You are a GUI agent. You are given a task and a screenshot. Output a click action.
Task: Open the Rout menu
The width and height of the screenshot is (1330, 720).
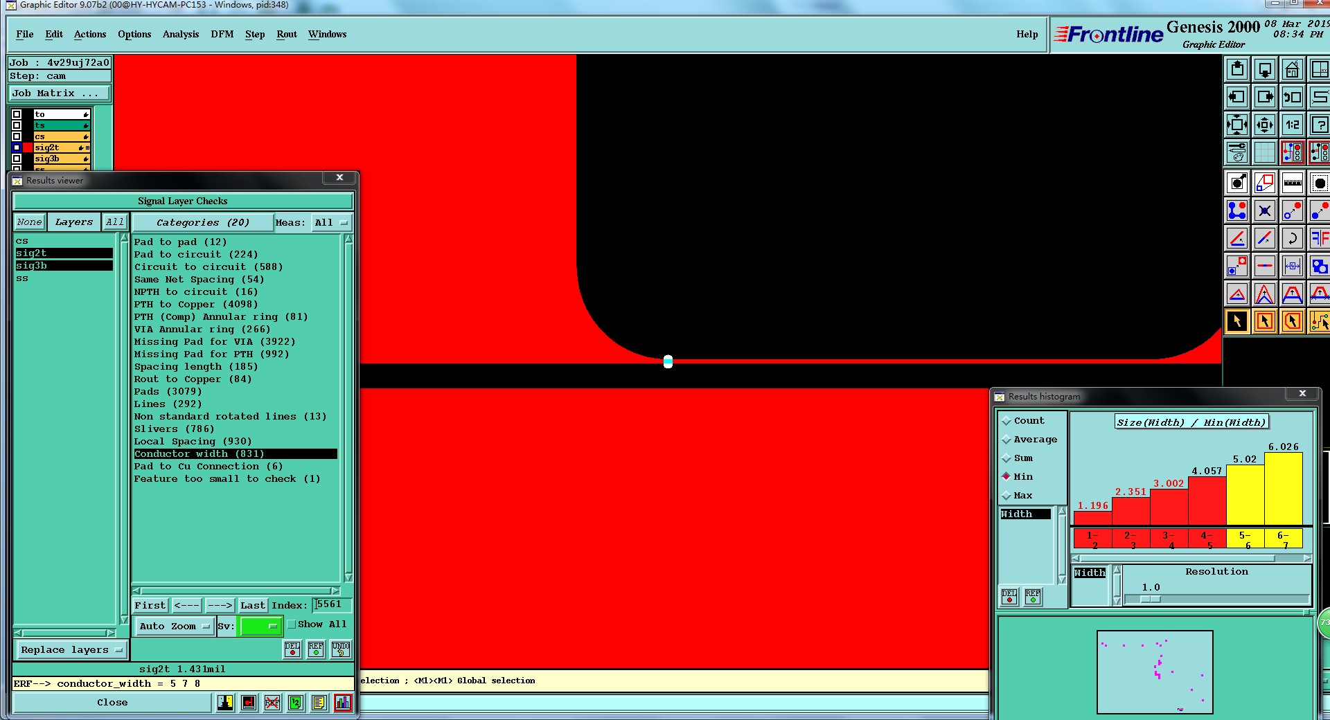[x=287, y=34]
